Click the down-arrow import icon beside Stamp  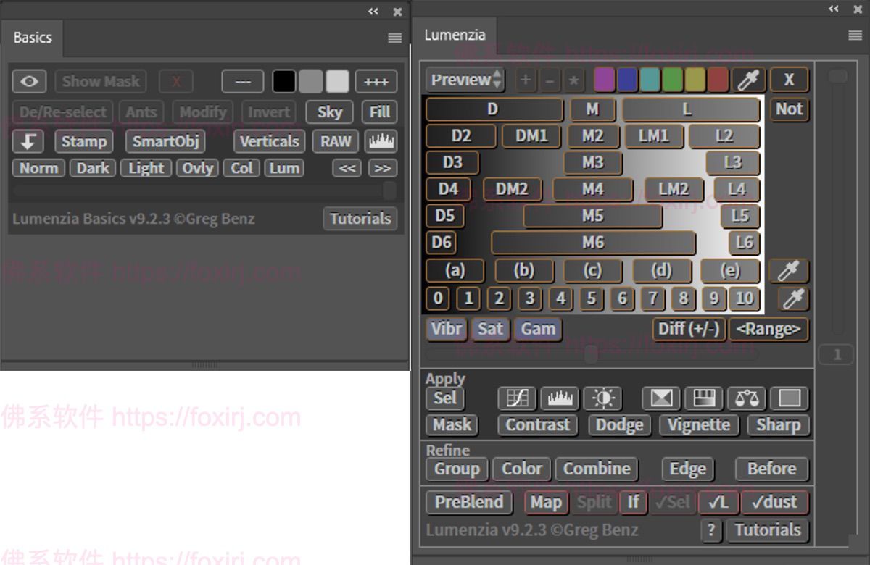pos(28,141)
